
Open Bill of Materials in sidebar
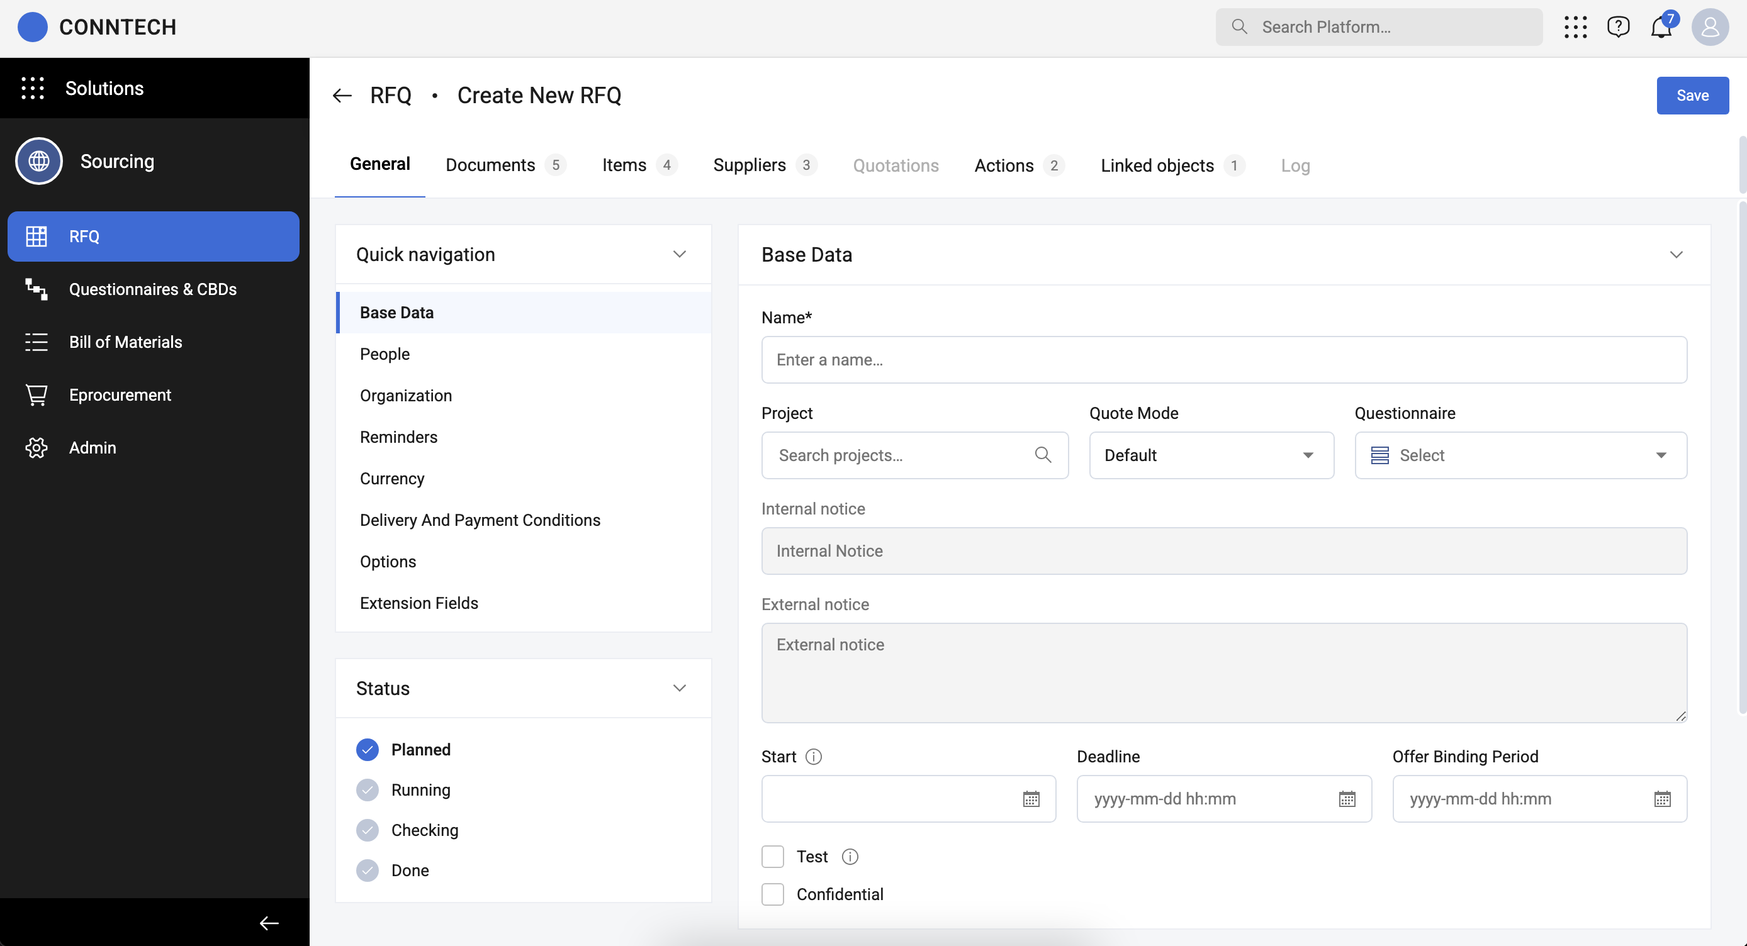154,342
